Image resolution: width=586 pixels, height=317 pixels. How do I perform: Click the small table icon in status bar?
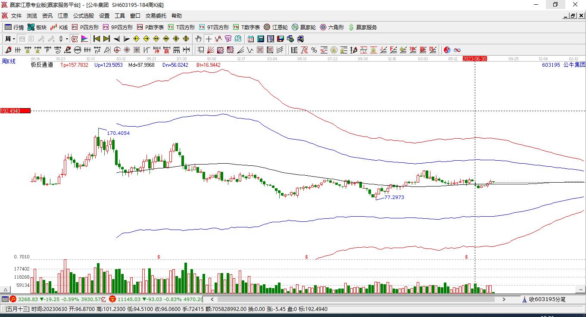point(5,299)
